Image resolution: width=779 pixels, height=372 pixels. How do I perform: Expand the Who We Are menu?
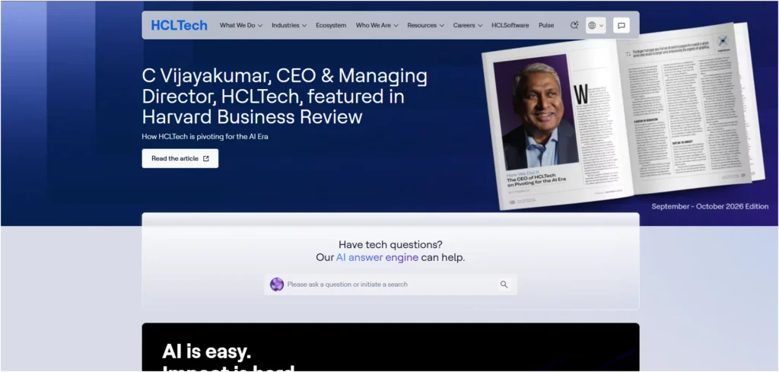[x=377, y=25]
